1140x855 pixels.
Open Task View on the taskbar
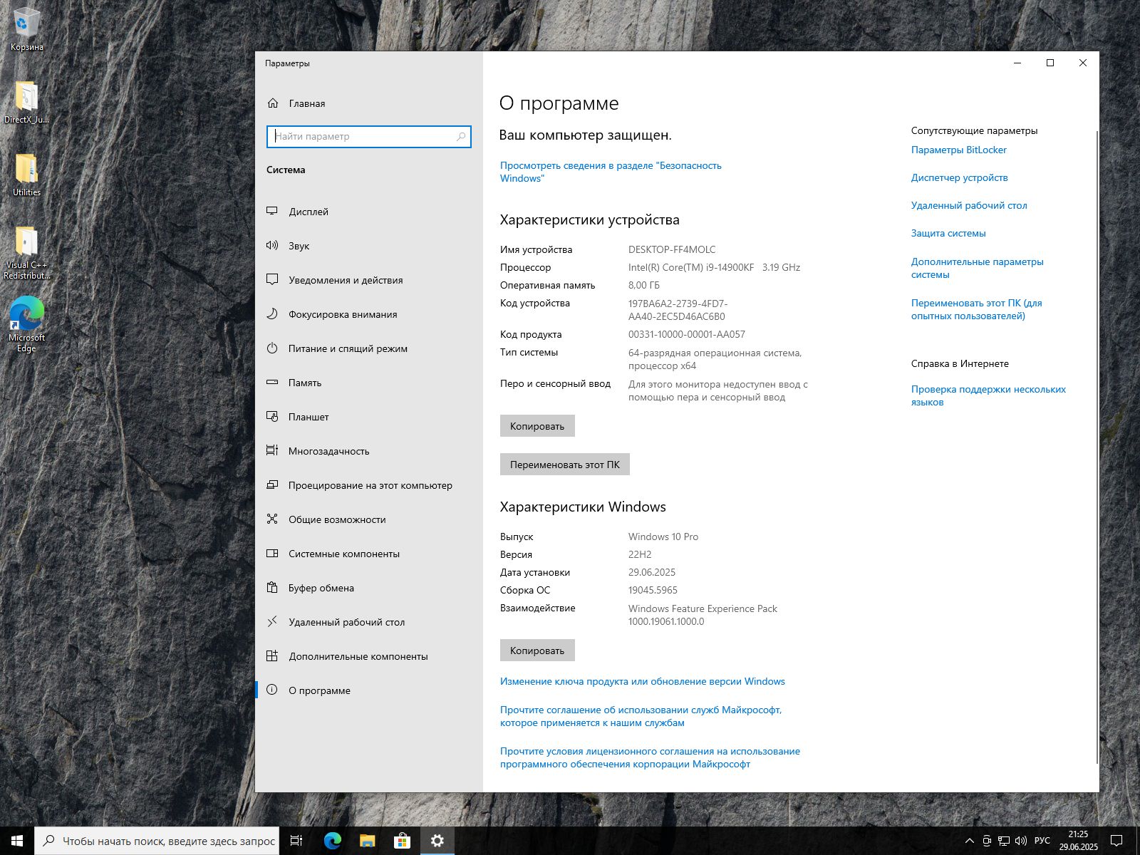(296, 841)
